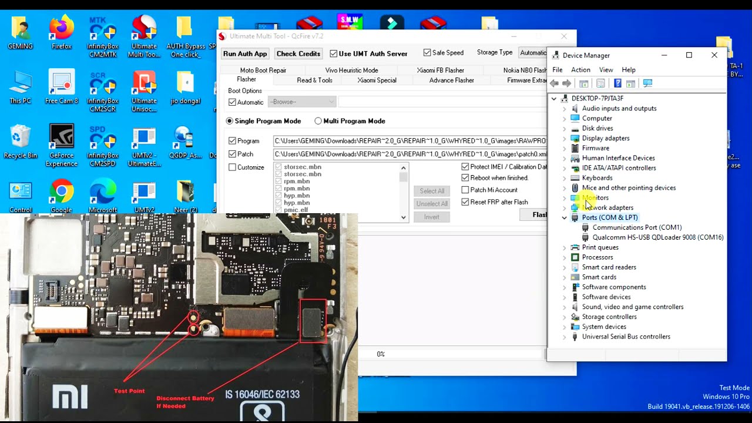Open InfinityBox CM2SCR shortcut

click(102, 92)
